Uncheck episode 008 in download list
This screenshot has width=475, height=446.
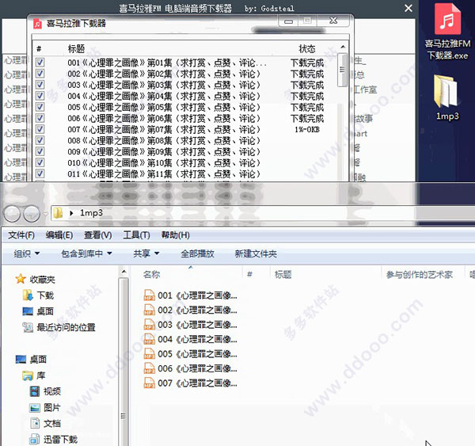point(40,140)
